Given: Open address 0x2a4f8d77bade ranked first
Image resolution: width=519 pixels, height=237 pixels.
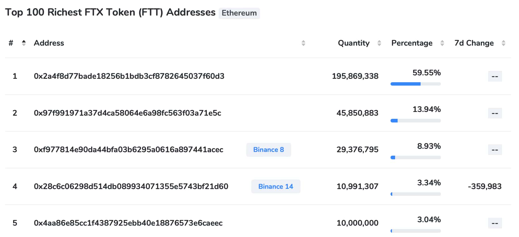Looking at the screenshot, I should [x=129, y=76].
